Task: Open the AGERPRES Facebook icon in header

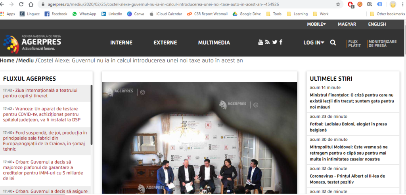Action: pyautogui.click(x=281, y=42)
